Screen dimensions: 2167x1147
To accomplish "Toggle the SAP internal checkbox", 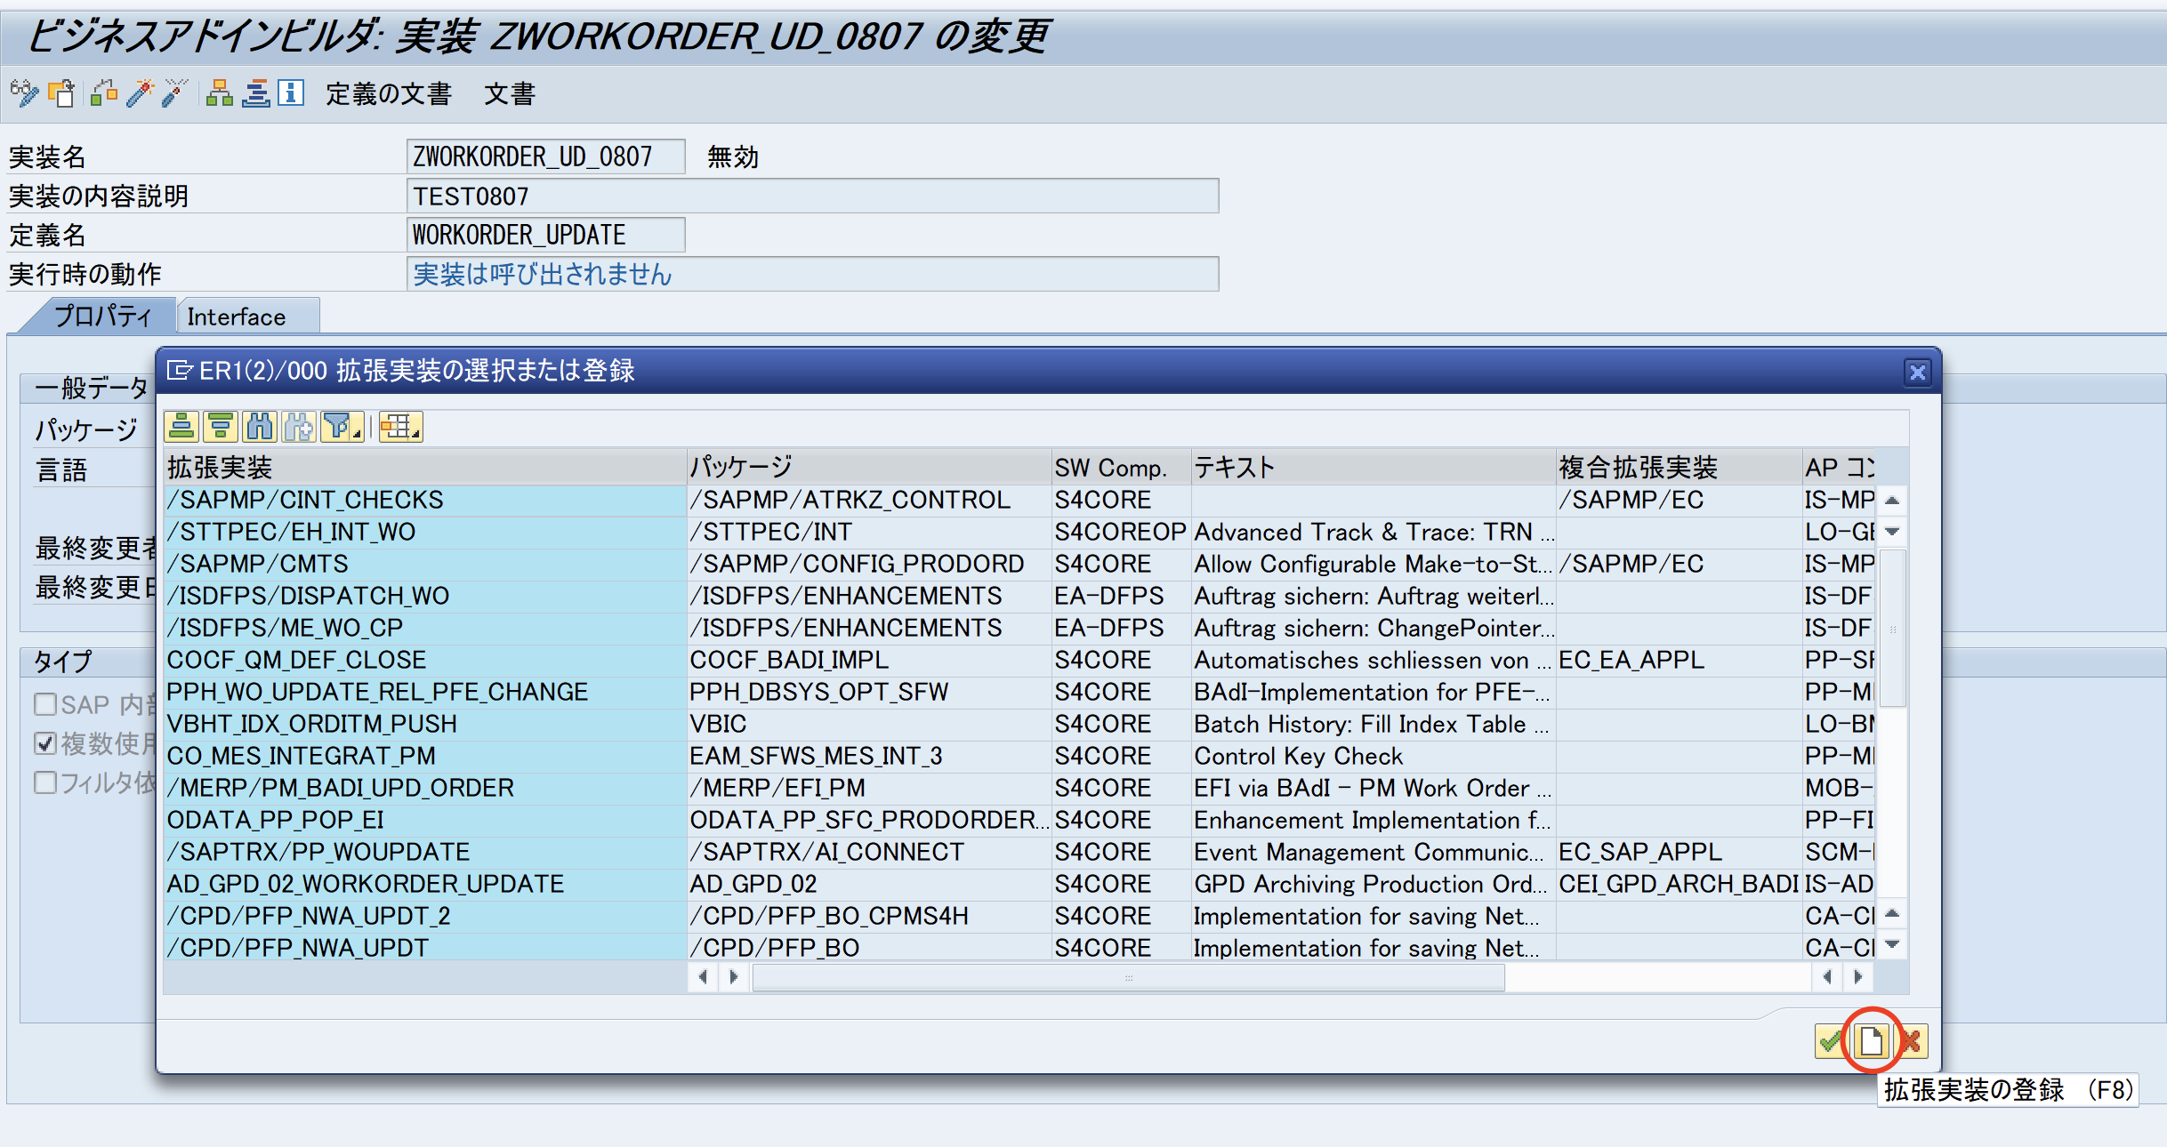I will click(x=45, y=704).
